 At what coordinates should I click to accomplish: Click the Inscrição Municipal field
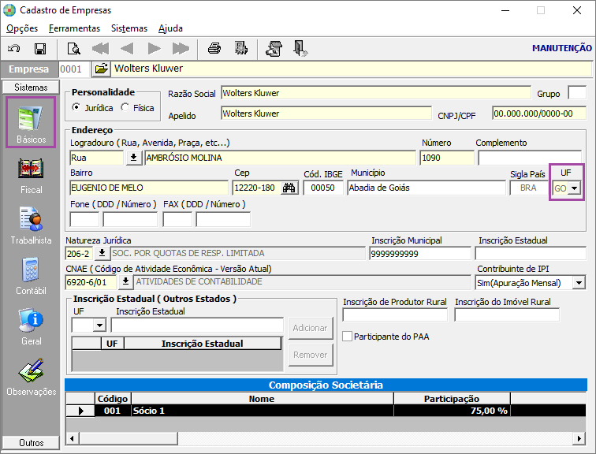(420, 253)
